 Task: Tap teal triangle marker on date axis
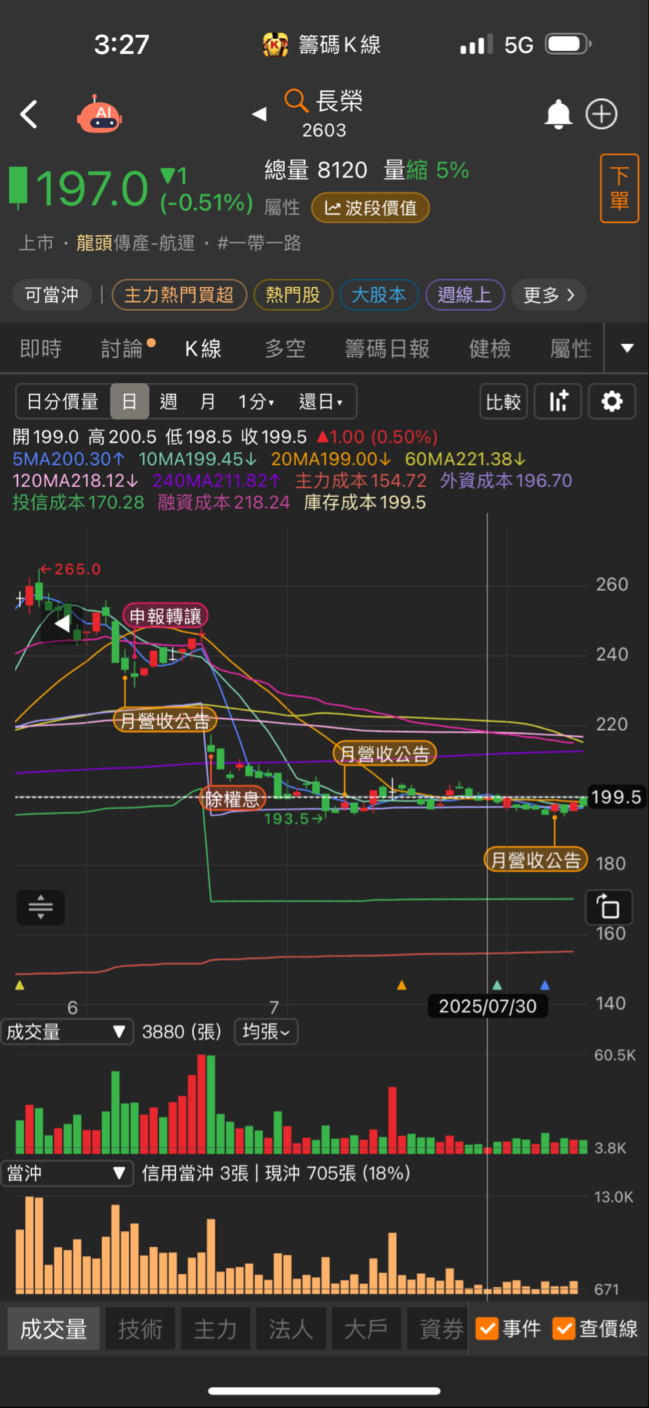click(497, 985)
